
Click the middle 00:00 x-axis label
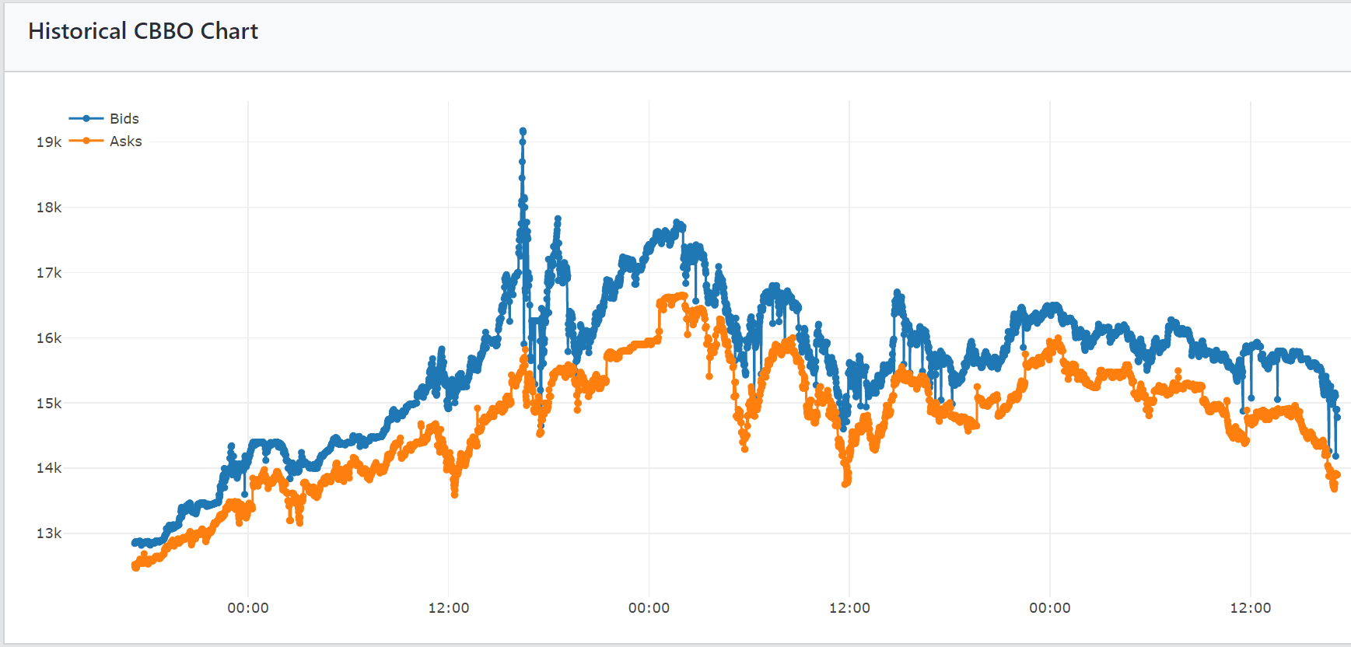point(649,608)
